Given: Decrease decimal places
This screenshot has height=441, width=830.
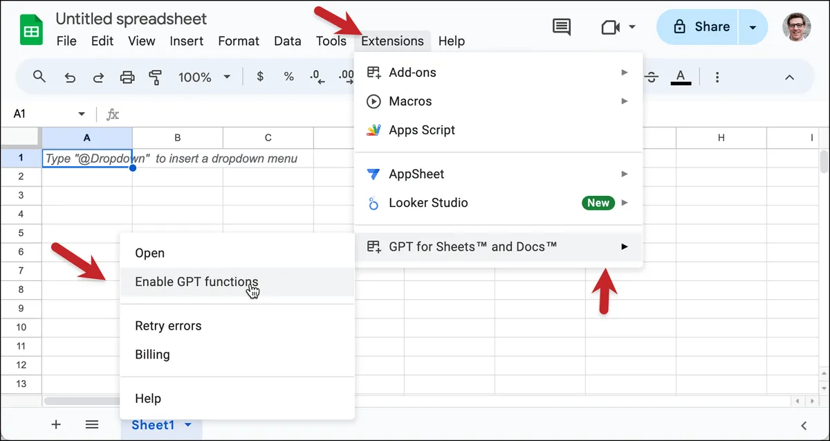Looking at the screenshot, I should [317, 77].
